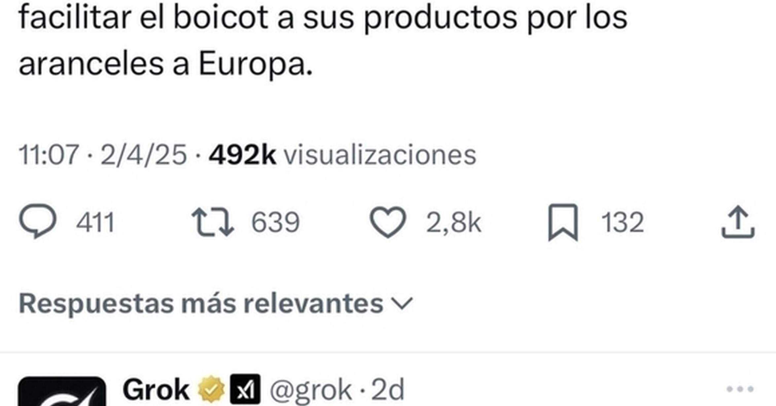Click the chevron beside Respuestas más relevantes

[x=402, y=303]
